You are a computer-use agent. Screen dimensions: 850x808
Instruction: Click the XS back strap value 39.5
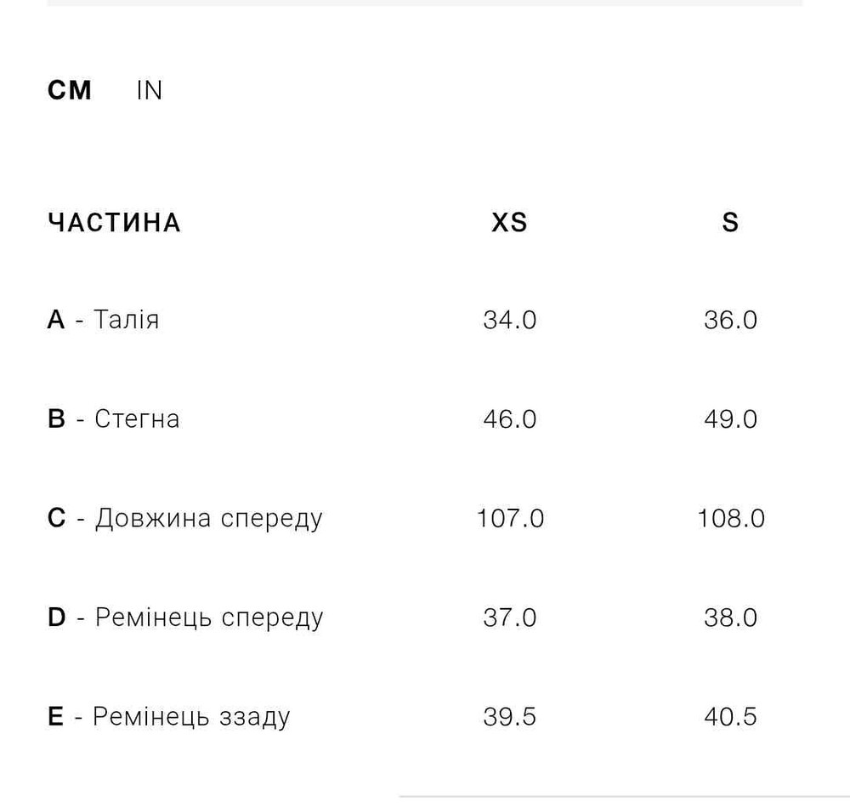tap(509, 716)
